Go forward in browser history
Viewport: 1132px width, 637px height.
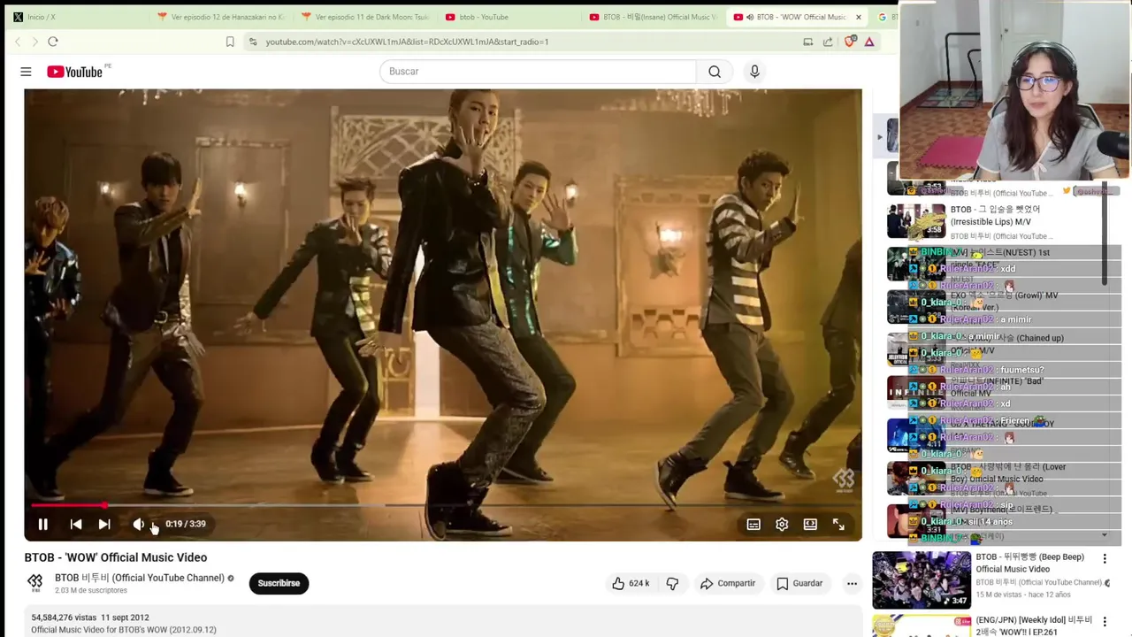point(34,42)
